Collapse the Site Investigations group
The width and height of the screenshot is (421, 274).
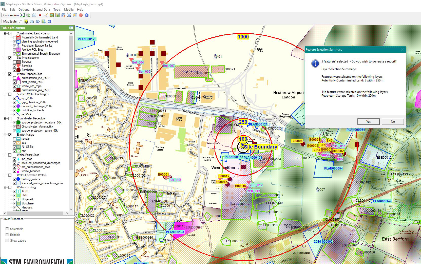(5, 58)
